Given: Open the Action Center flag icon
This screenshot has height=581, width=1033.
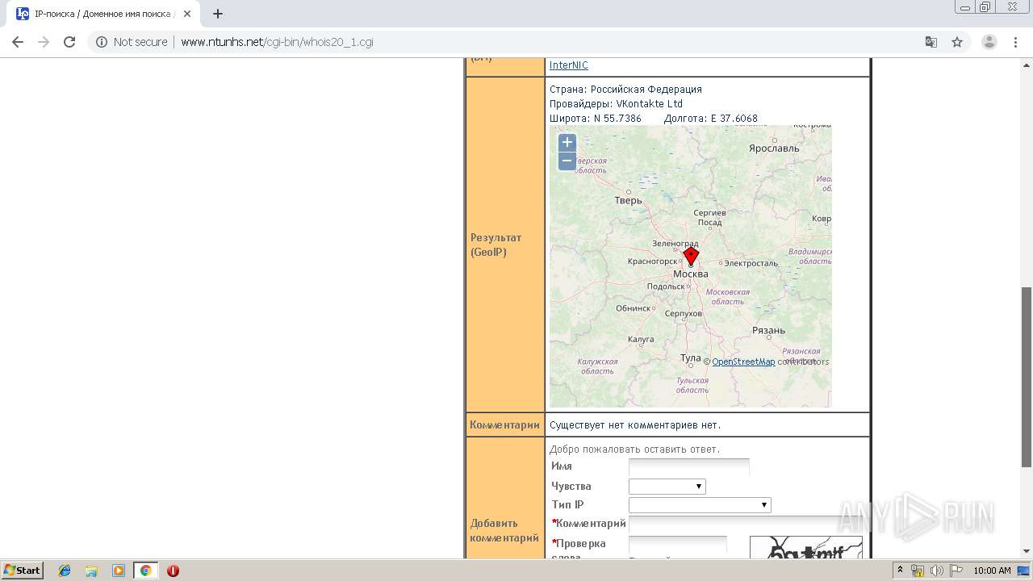Looking at the screenshot, I should 955,571.
